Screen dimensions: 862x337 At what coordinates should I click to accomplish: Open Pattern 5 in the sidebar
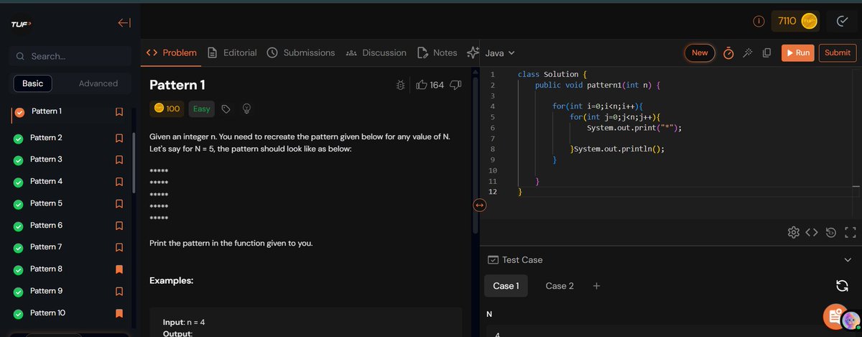click(46, 203)
